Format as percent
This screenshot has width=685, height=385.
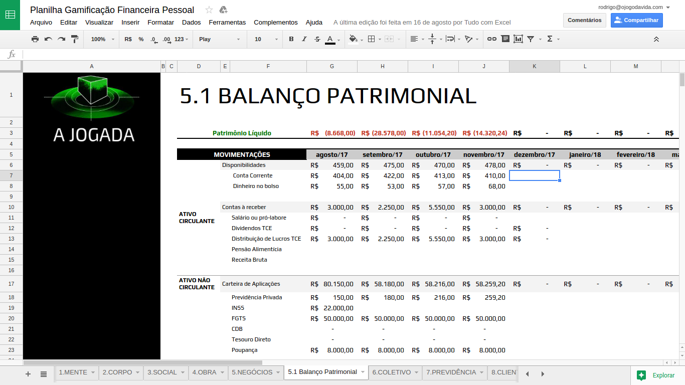tap(141, 39)
